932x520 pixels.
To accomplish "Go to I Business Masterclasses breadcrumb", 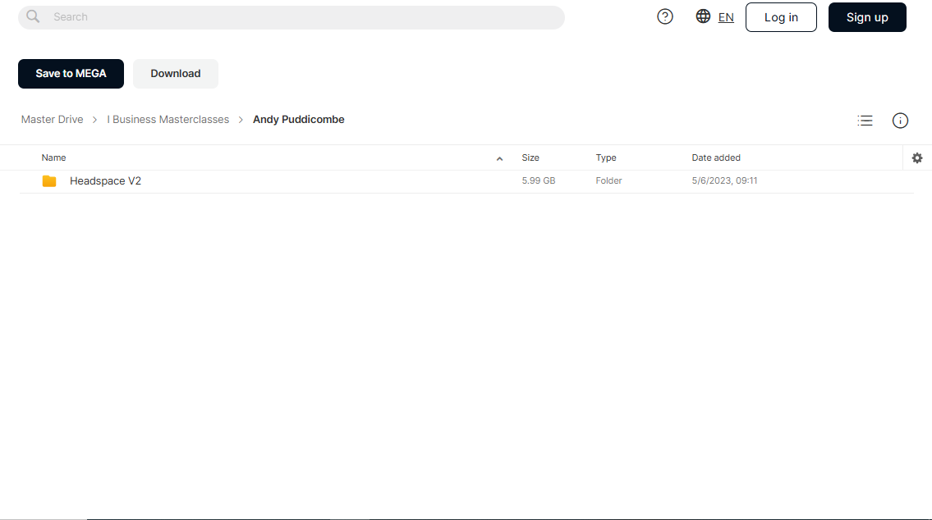I will pyautogui.click(x=168, y=119).
